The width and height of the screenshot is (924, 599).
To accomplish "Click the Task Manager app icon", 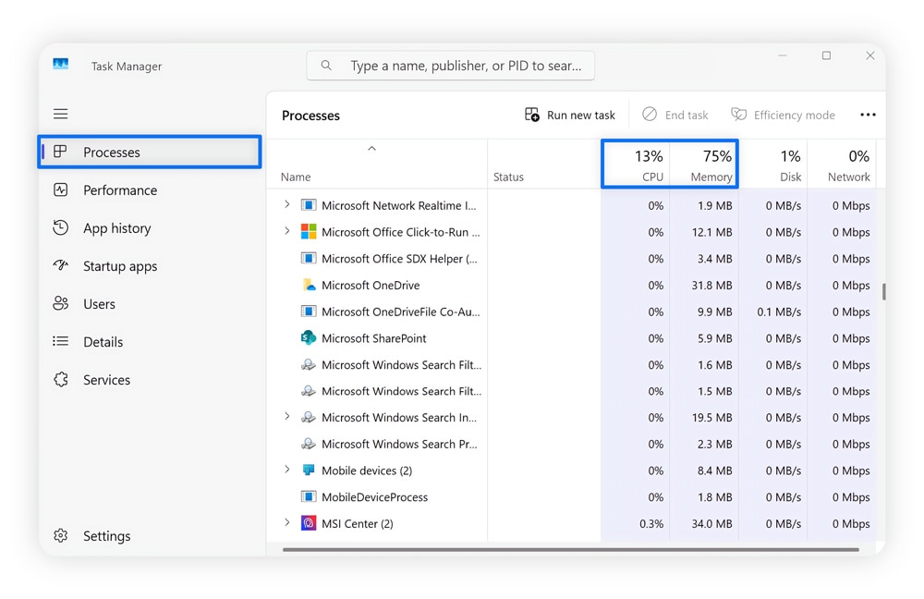I will coord(59,62).
